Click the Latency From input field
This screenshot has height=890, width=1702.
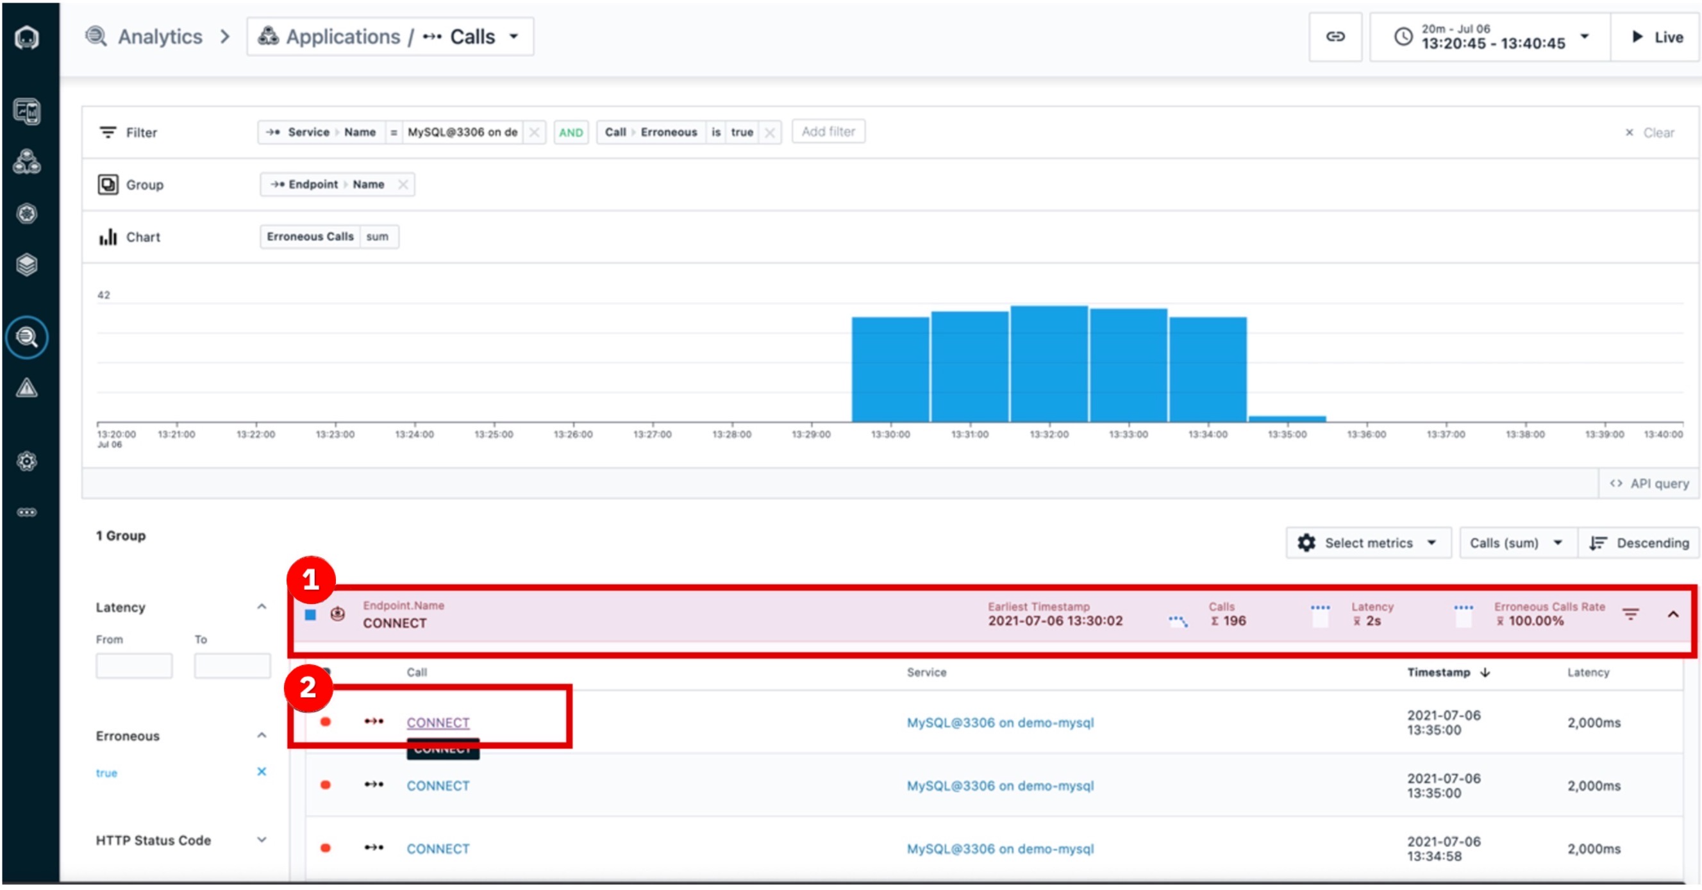pos(134,666)
